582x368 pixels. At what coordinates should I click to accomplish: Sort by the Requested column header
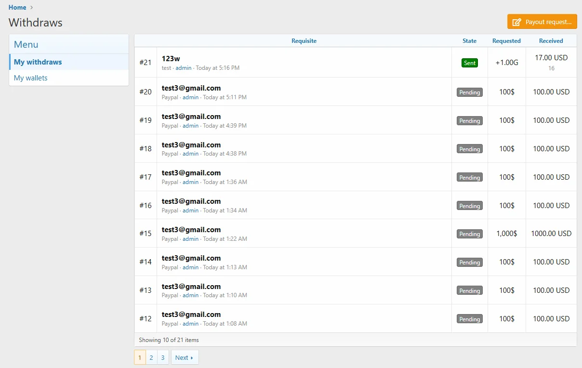click(506, 41)
